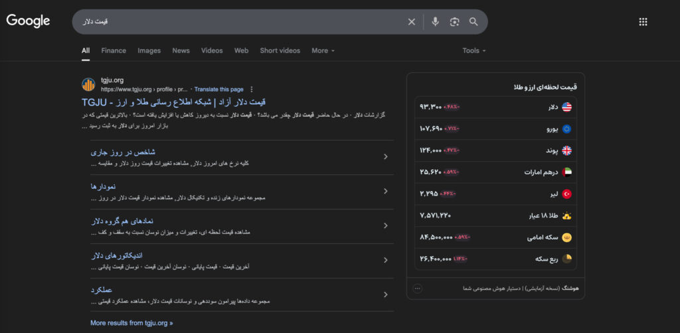The image size is (680, 333).
Task: Click the lira price ۲,۲۹۵ value
Action: pos(429,194)
